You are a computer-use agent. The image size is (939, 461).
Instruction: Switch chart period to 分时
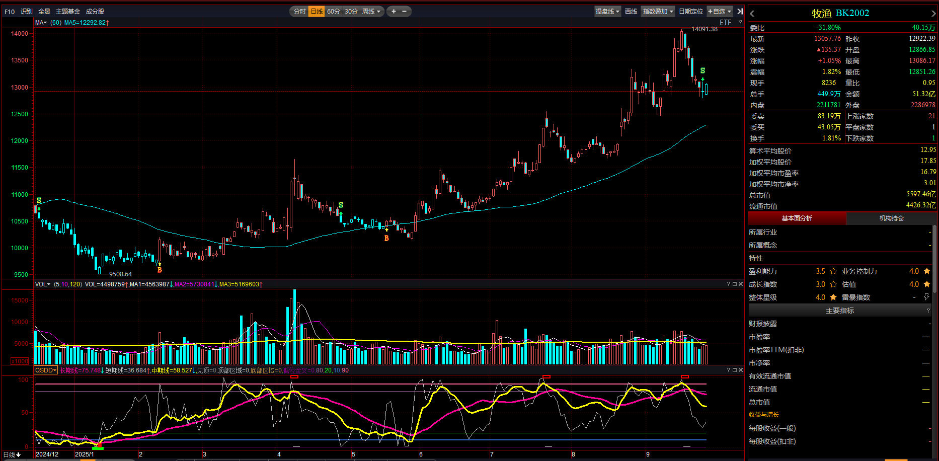pos(299,11)
